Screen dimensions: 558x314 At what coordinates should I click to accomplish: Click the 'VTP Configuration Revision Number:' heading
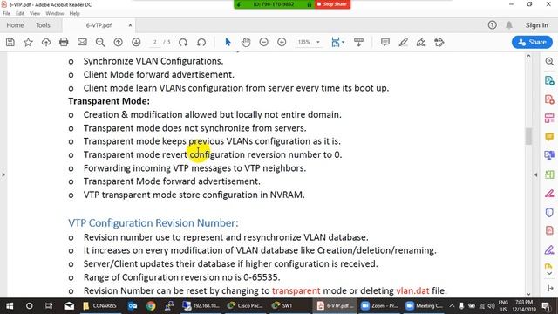(153, 223)
